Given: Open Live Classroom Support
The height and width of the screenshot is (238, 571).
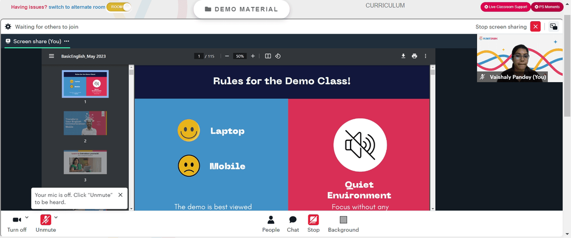Looking at the screenshot, I should 505,7.
